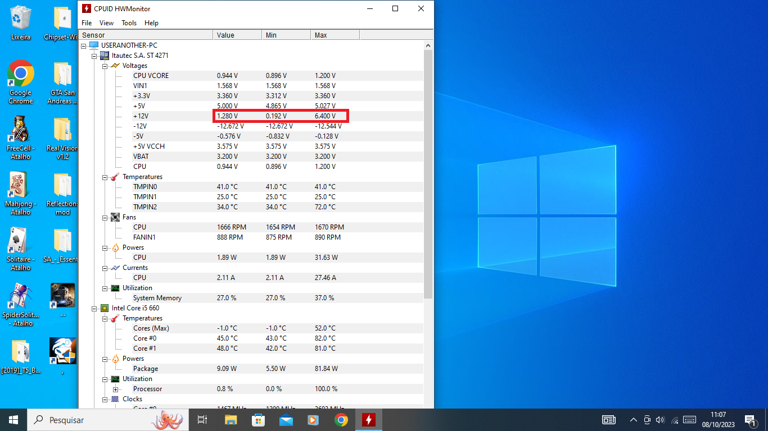Click the scrollbar up arrow in HWMonitor

(428, 45)
